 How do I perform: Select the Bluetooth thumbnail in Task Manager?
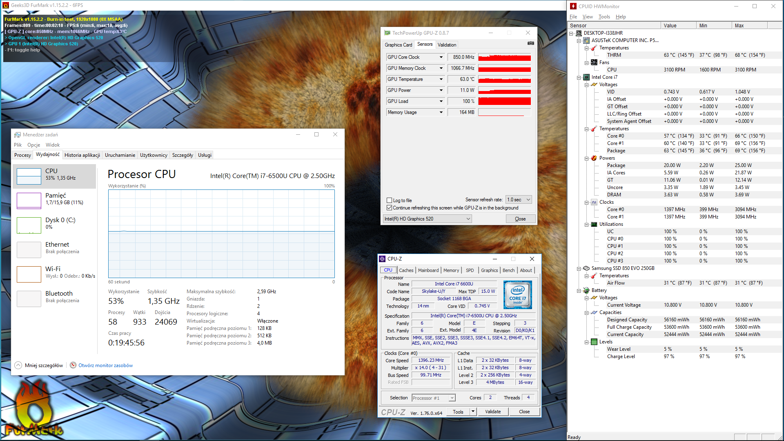[29, 299]
